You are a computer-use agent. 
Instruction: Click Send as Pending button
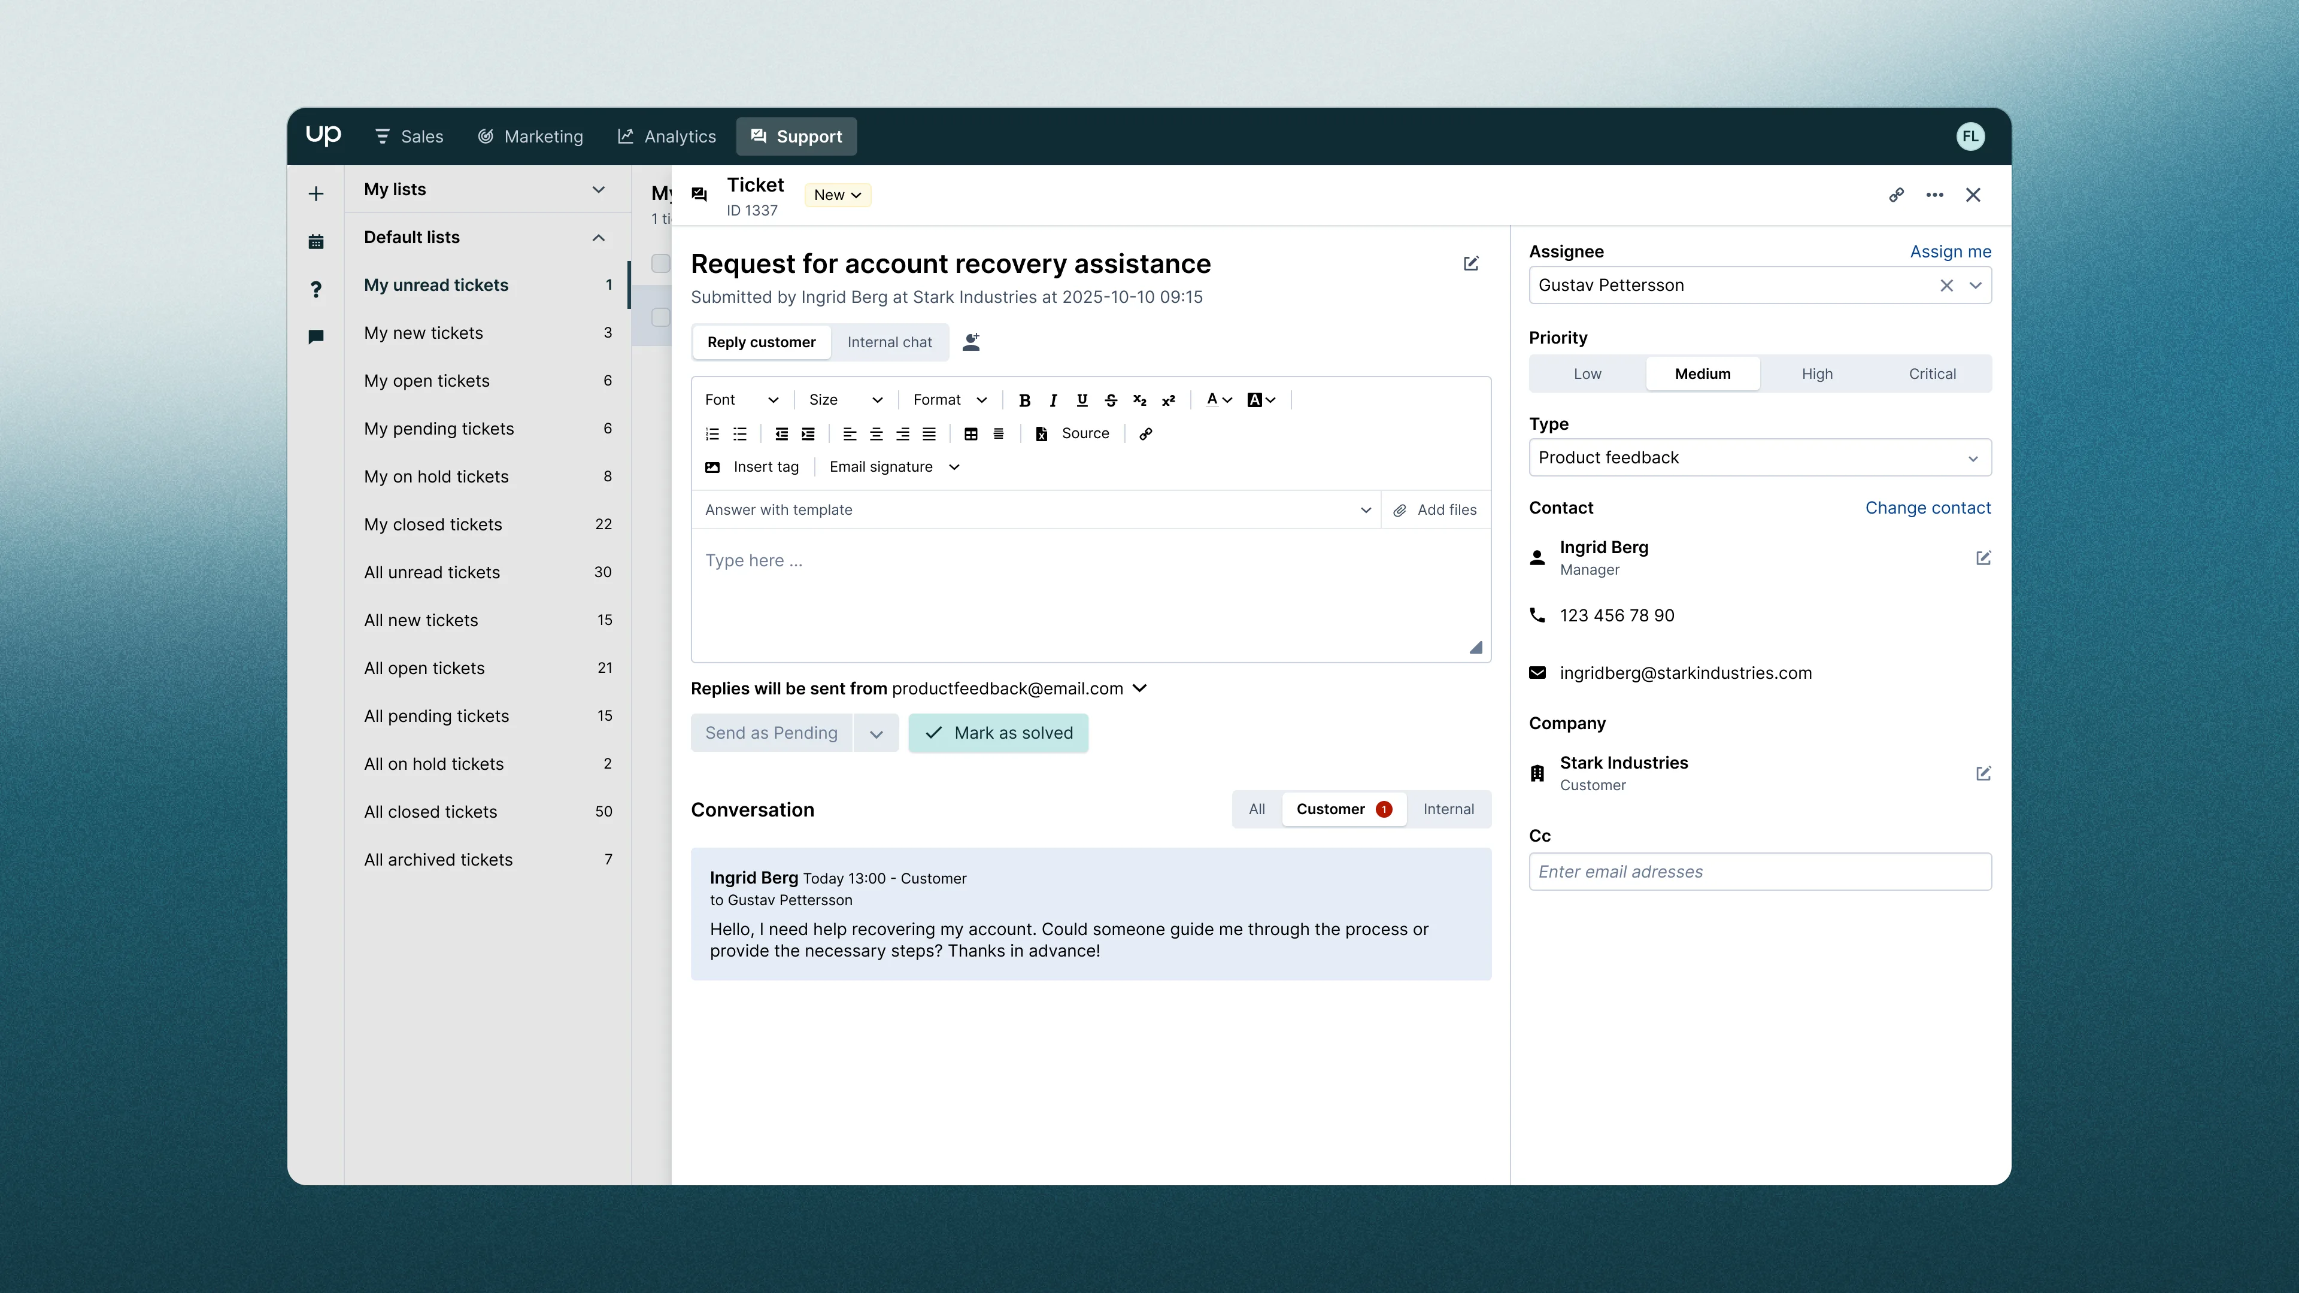(771, 733)
